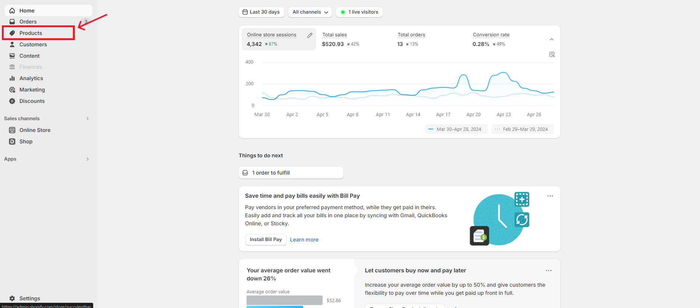Click the pencil edit icon on sessions card
Screen dimensions: 700x308
[310, 35]
